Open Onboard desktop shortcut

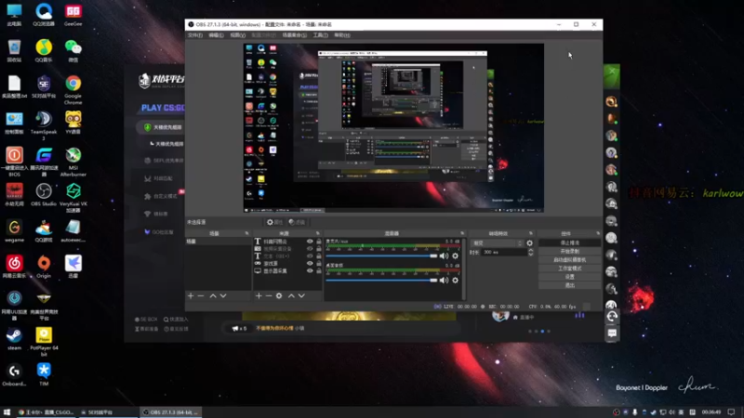14,374
